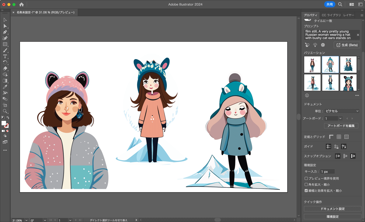The image size is (365, 222).
Task: Switch to the レイヤー tab
Action: pos(349,15)
